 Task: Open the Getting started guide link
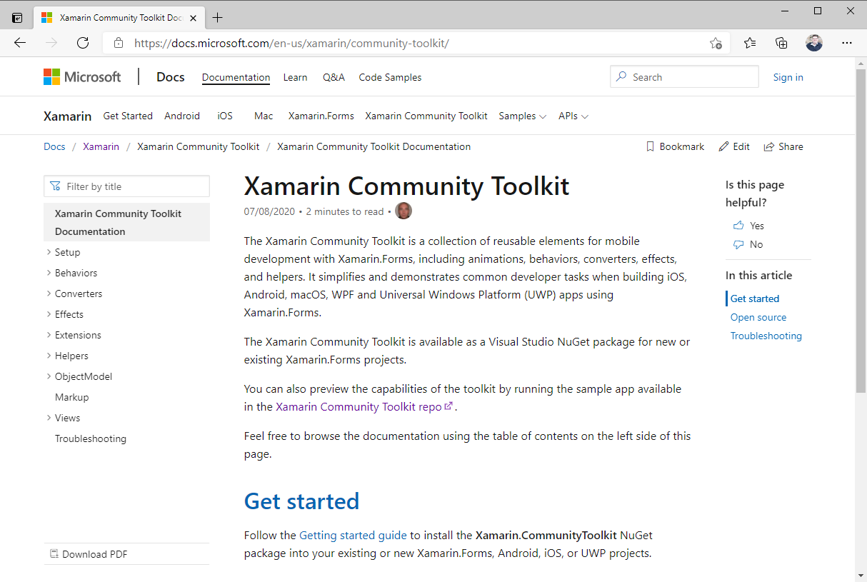(353, 535)
